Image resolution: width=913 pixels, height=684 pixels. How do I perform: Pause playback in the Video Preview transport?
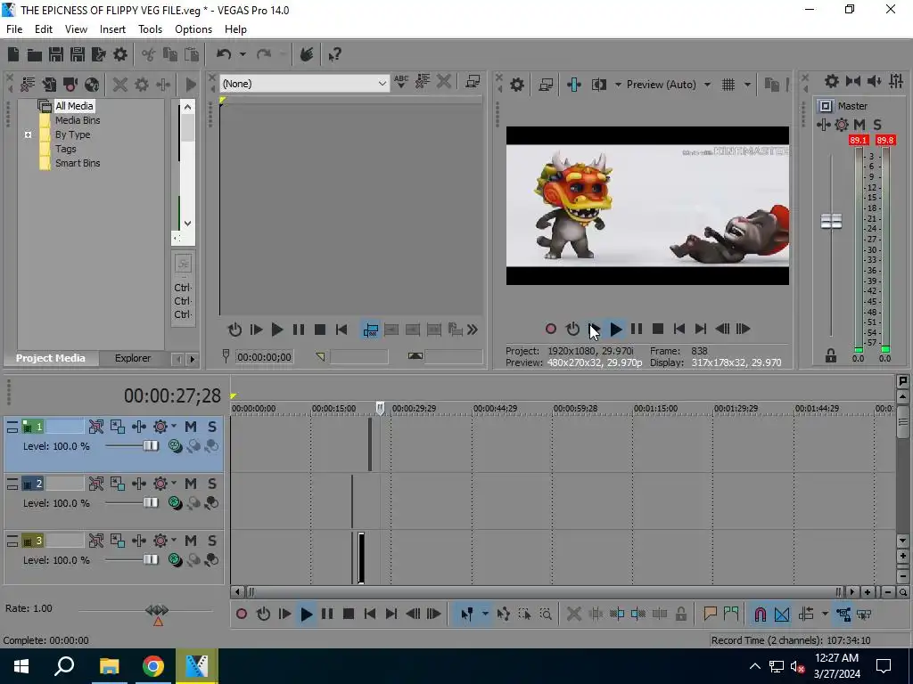[x=637, y=330]
